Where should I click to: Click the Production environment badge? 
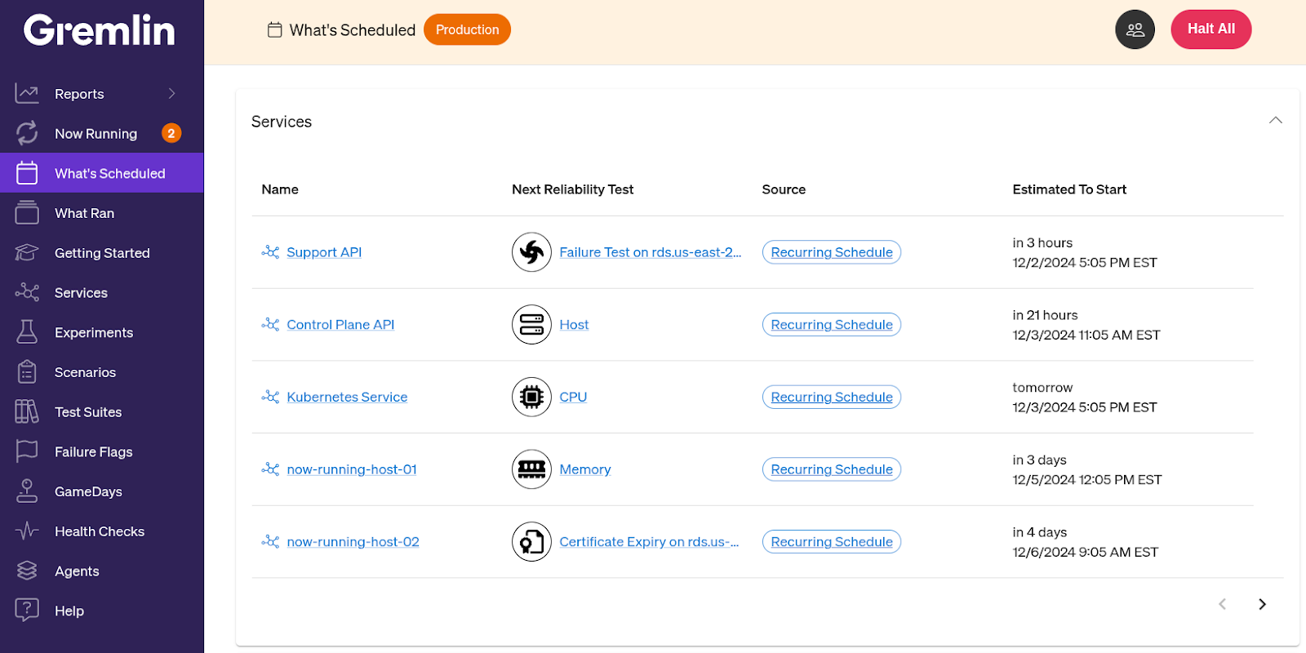tap(467, 29)
